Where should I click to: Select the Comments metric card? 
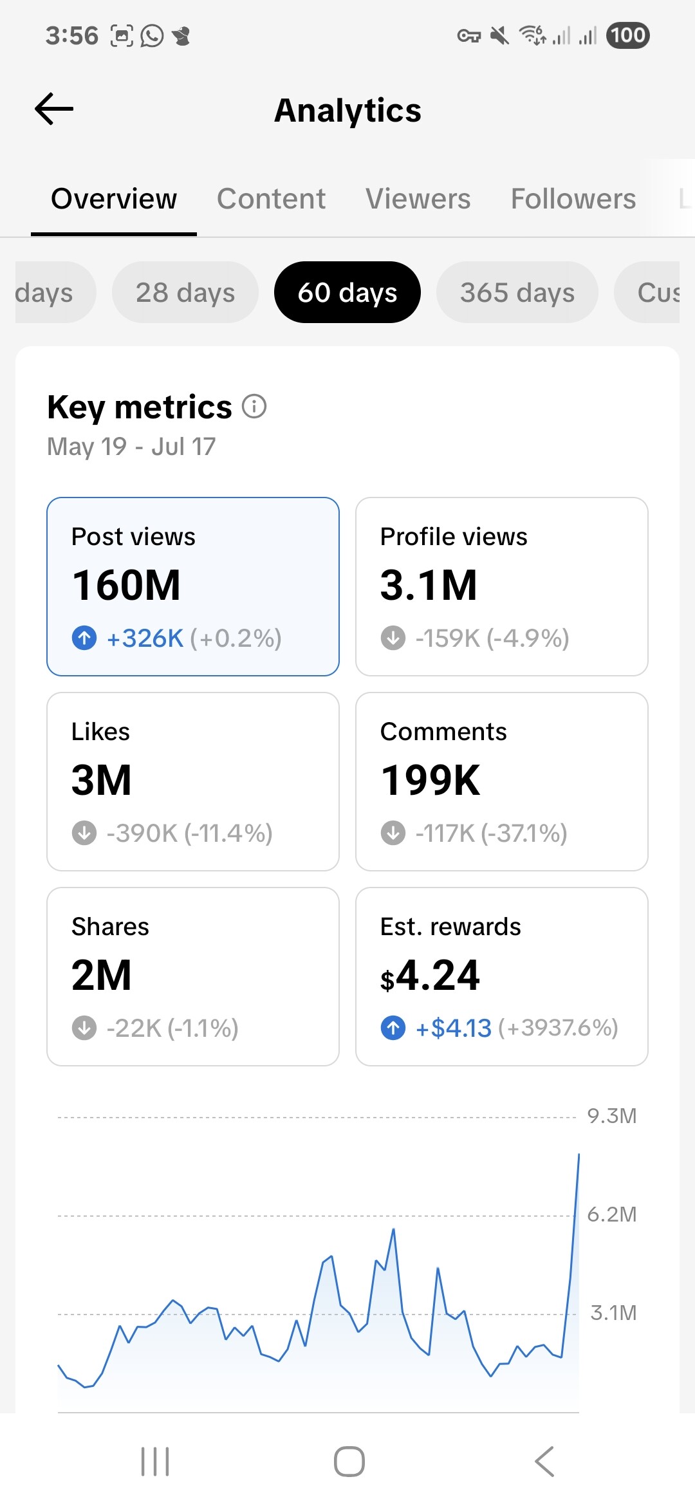click(x=501, y=781)
